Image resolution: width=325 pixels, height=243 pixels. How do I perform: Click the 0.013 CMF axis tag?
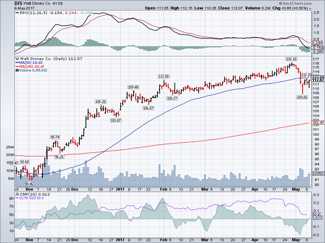pos(317,218)
